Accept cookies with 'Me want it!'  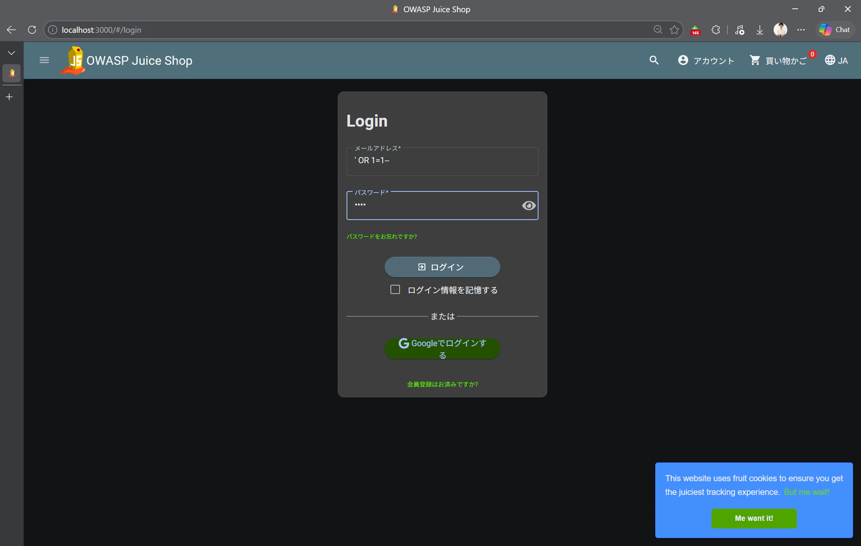pyautogui.click(x=754, y=519)
